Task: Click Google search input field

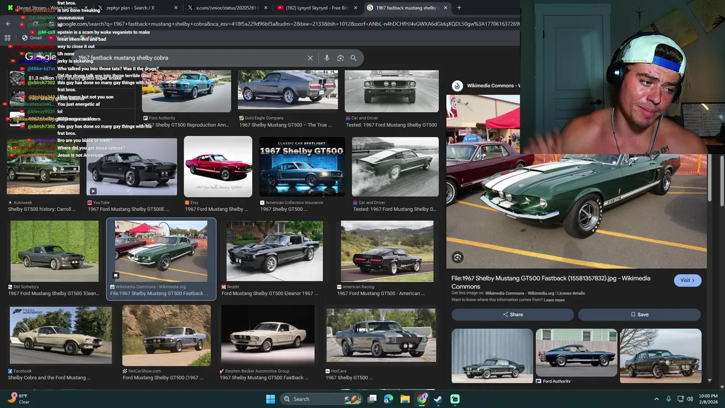Action: (x=190, y=58)
